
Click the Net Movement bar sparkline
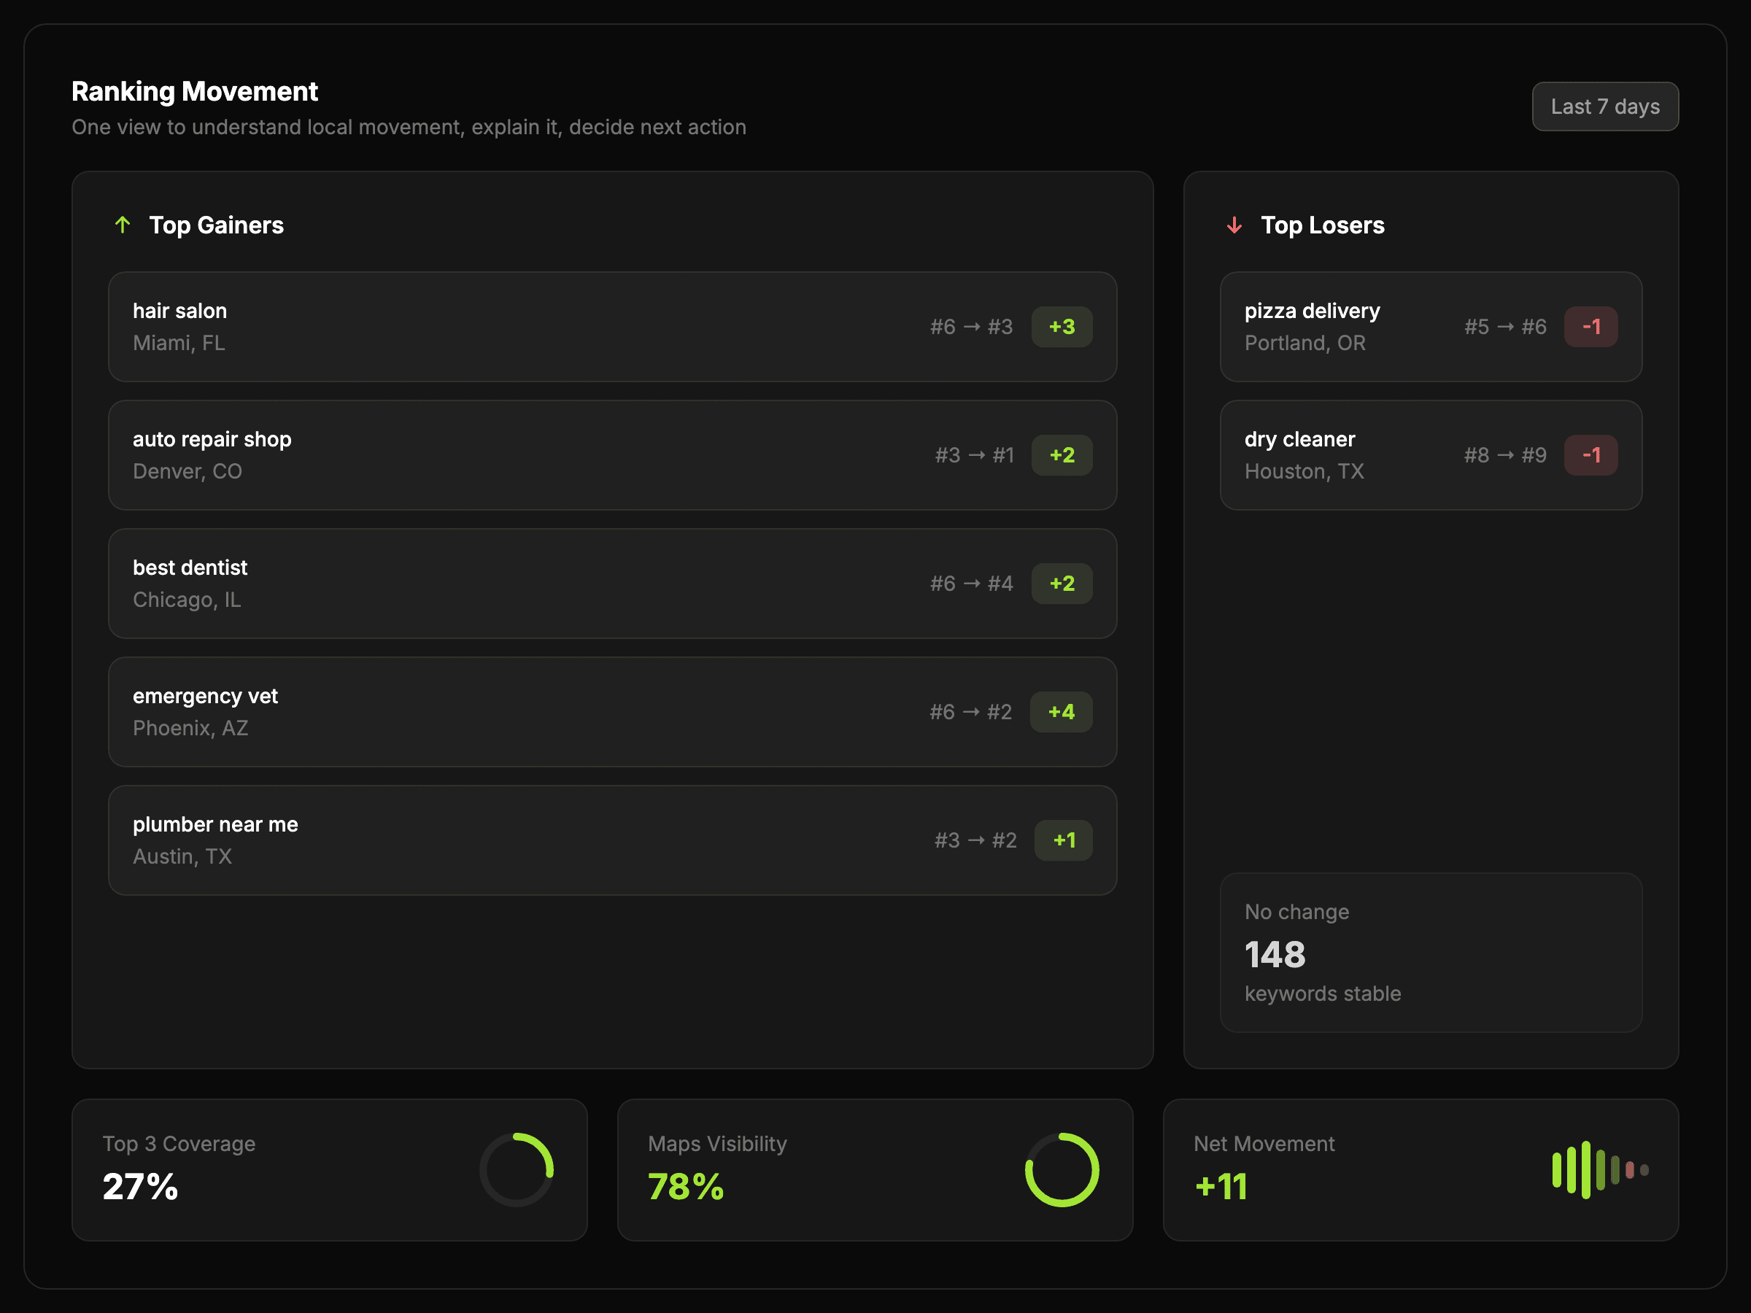pyautogui.click(x=1599, y=1169)
